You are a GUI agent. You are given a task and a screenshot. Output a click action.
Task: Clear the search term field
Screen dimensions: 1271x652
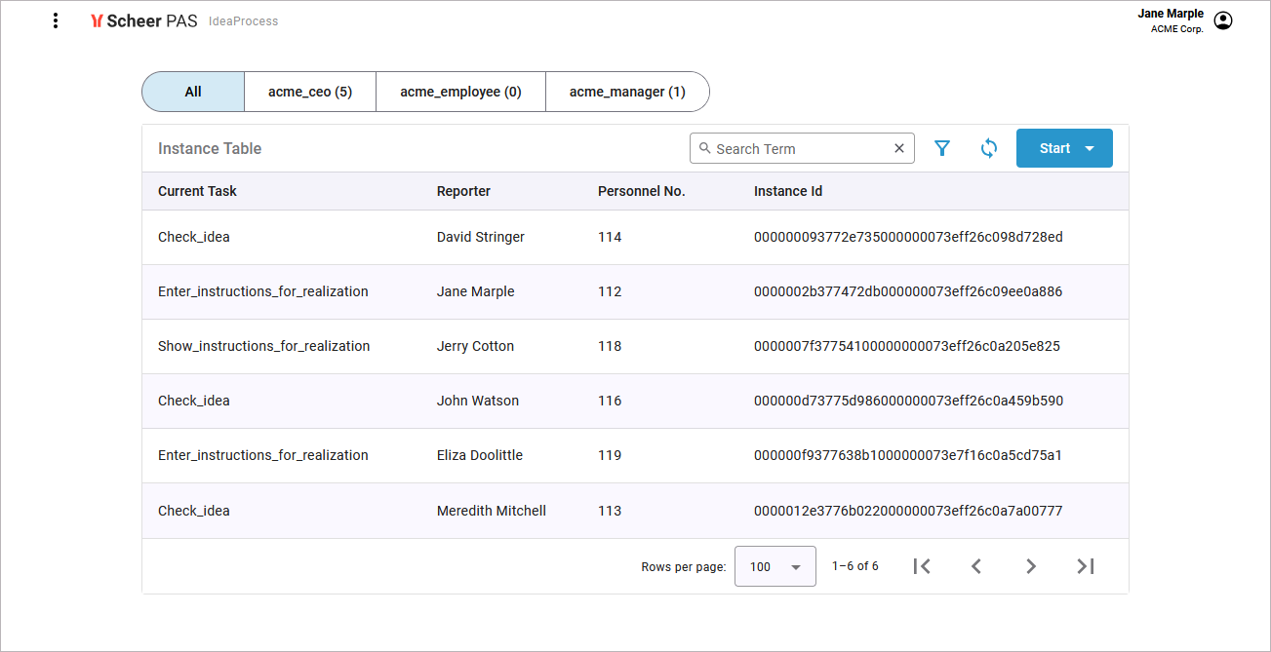pyautogui.click(x=899, y=148)
